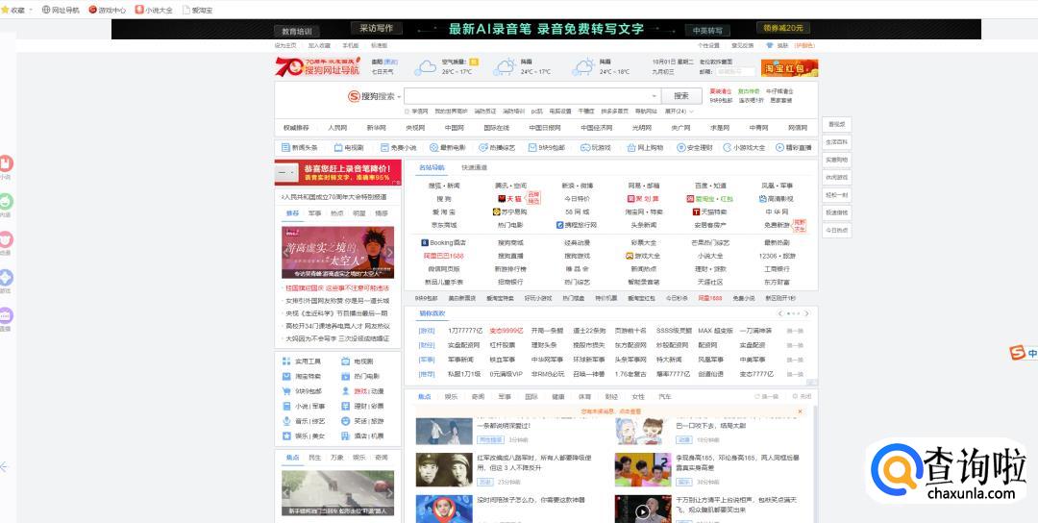Open the 携程旅行网 icon link
Screen dimensions: 1038x523
[x=560, y=225]
